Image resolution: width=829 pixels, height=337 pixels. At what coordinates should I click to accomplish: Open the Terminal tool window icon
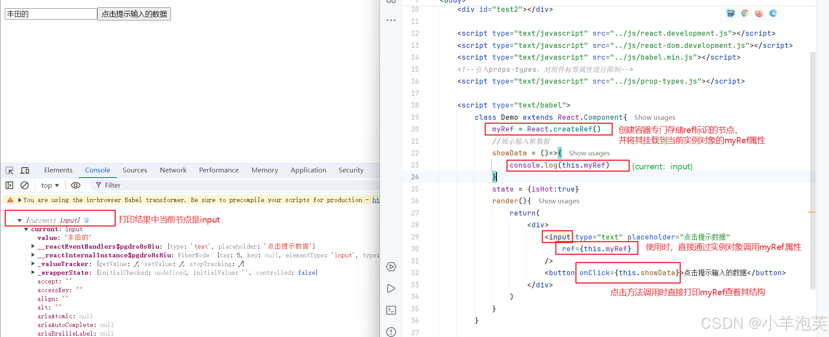[391, 310]
